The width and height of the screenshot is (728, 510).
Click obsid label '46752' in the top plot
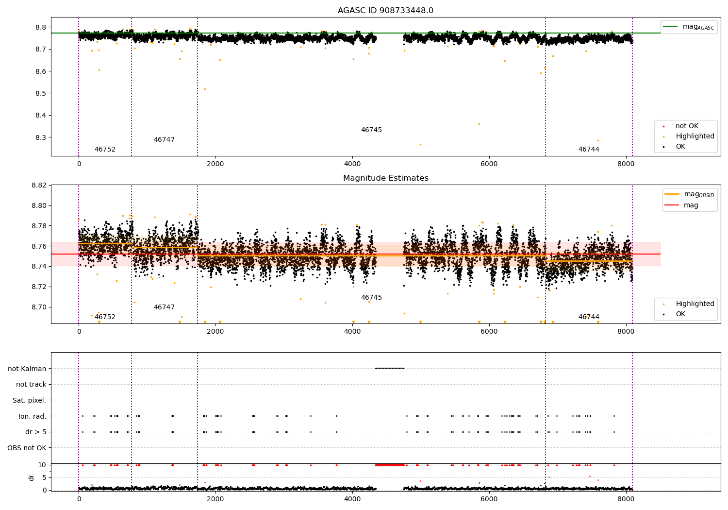pos(105,150)
